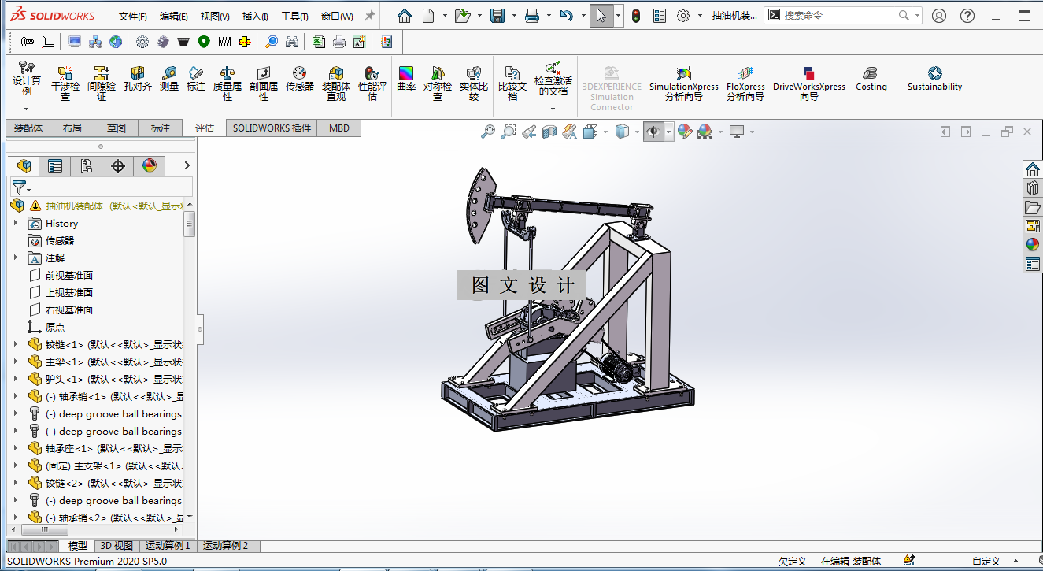1043x571 pixels.
Task: Switch to the 装配体 ribbon tab
Action: point(28,128)
